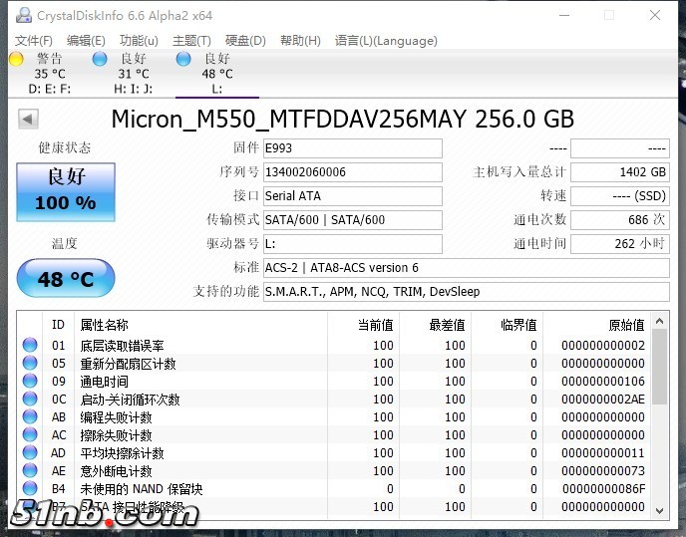686x537 pixels.
Task: Click the status orb for attribute AE
Action: point(29,471)
